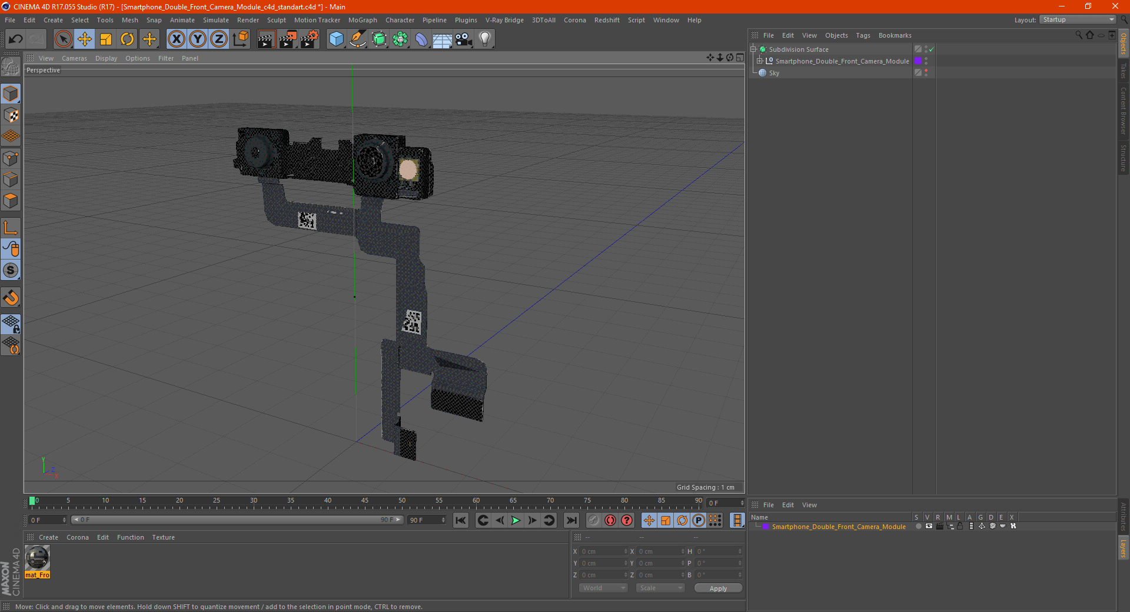Viewport: 1130px width, 612px height.
Task: Open the File menu in menu bar
Action: click(x=10, y=20)
